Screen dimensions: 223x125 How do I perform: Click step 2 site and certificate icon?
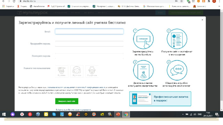(x=177, y=39)
